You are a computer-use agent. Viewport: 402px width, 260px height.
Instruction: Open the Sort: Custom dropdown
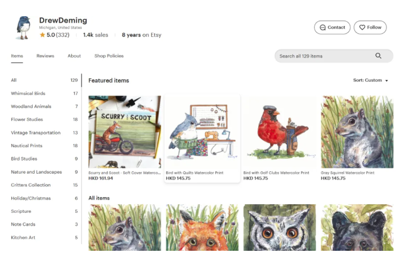pos(370,81)
